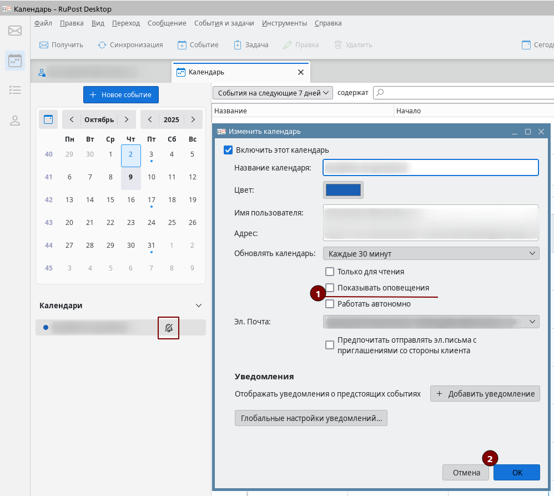This screenshot has width=554, height=496.
Task: Click Get messages envelope icon
Action: [44, 45]
